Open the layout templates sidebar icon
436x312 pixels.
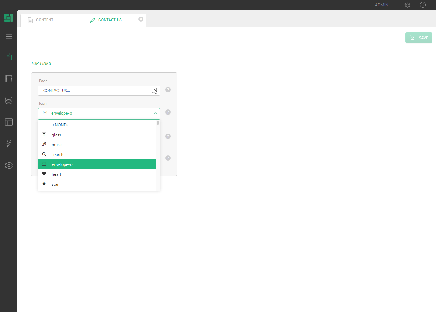coord(9,122)
